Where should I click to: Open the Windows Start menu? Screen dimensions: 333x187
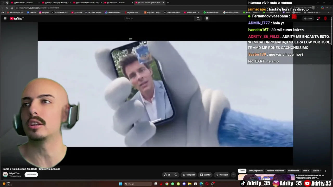120,184
